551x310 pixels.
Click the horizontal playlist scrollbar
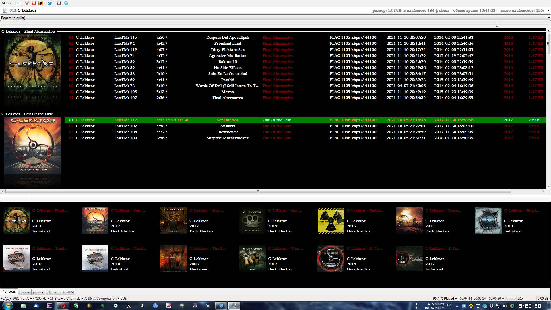(x=258, y=191)
